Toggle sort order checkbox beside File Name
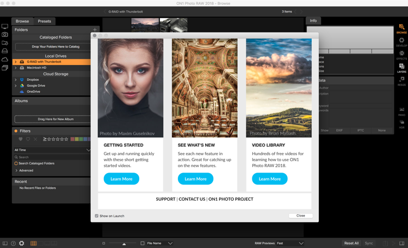The image size is (408, 248). click(x=143, y=243)
